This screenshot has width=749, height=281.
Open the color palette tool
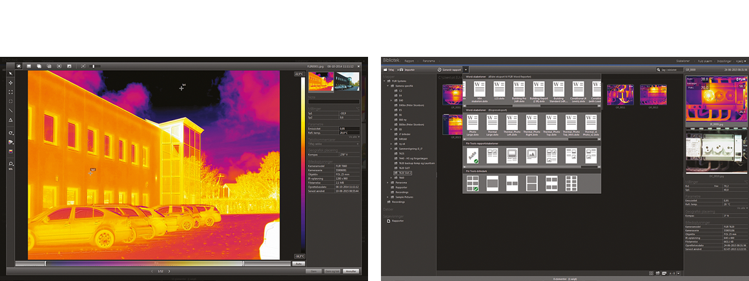click(10, 141)
